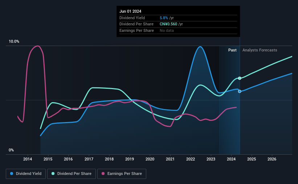Viewport: 298px width, 184px height.
Task: Click the 'Past' label on the chart
Action: click(x=232, y=50)
